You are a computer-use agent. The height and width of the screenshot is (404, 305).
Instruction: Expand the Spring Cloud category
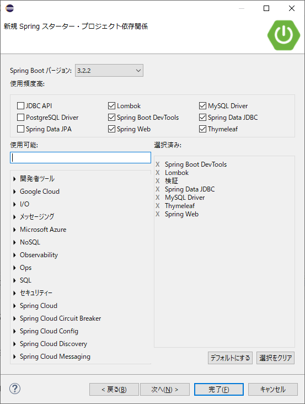tap(15, 306)
